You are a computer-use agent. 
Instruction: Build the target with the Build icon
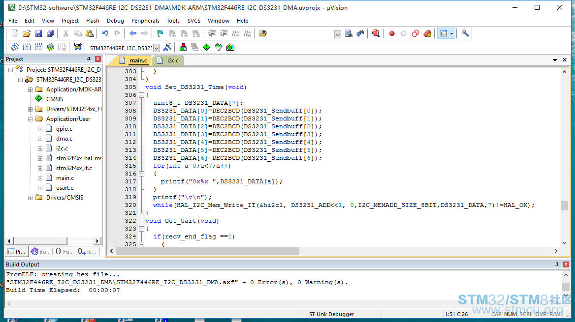(27, 47)
